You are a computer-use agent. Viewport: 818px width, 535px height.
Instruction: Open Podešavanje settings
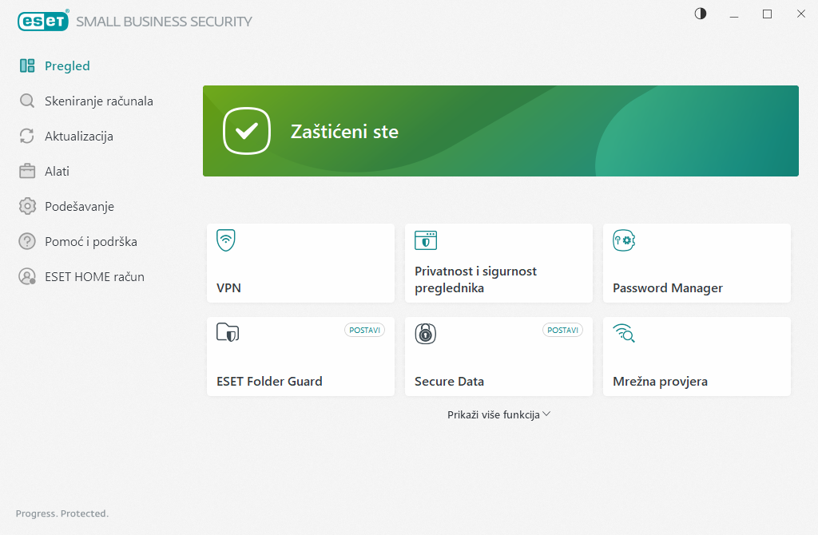click(79, 207)
